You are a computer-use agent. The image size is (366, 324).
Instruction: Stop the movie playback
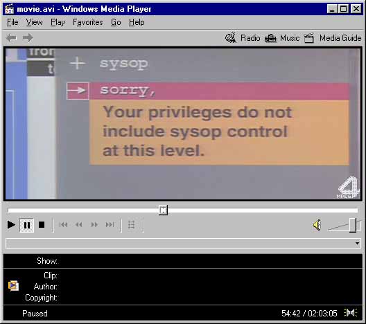(42, 225)
